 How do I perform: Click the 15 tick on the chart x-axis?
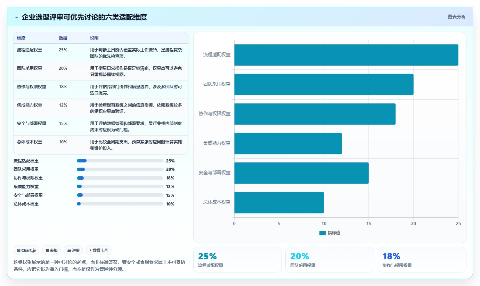click(369, 224)
